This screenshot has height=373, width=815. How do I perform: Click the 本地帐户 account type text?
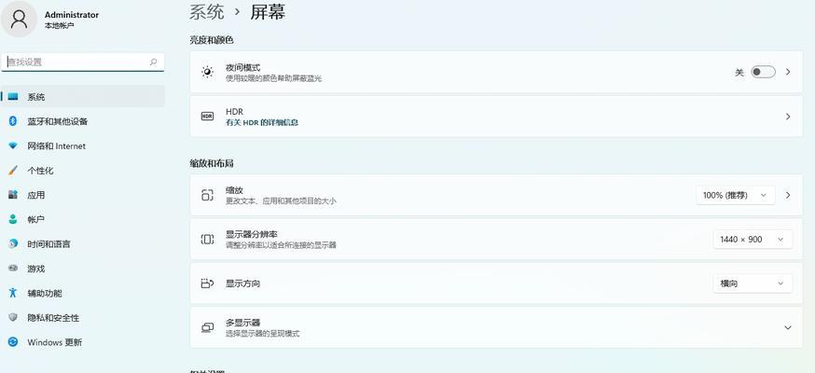pyautogui.click(x=60, y=25)
